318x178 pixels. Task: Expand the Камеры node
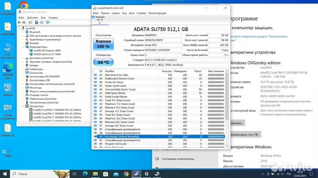[23, 65]
